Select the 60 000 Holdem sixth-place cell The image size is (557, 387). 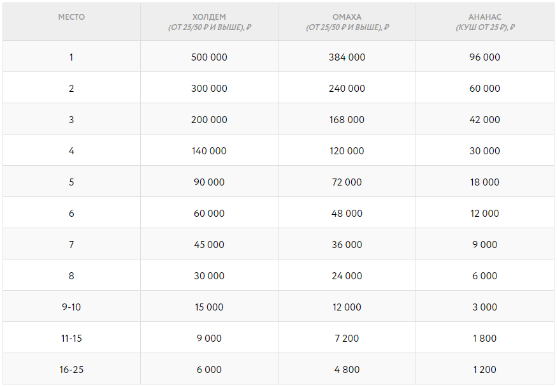coord(209,214)
